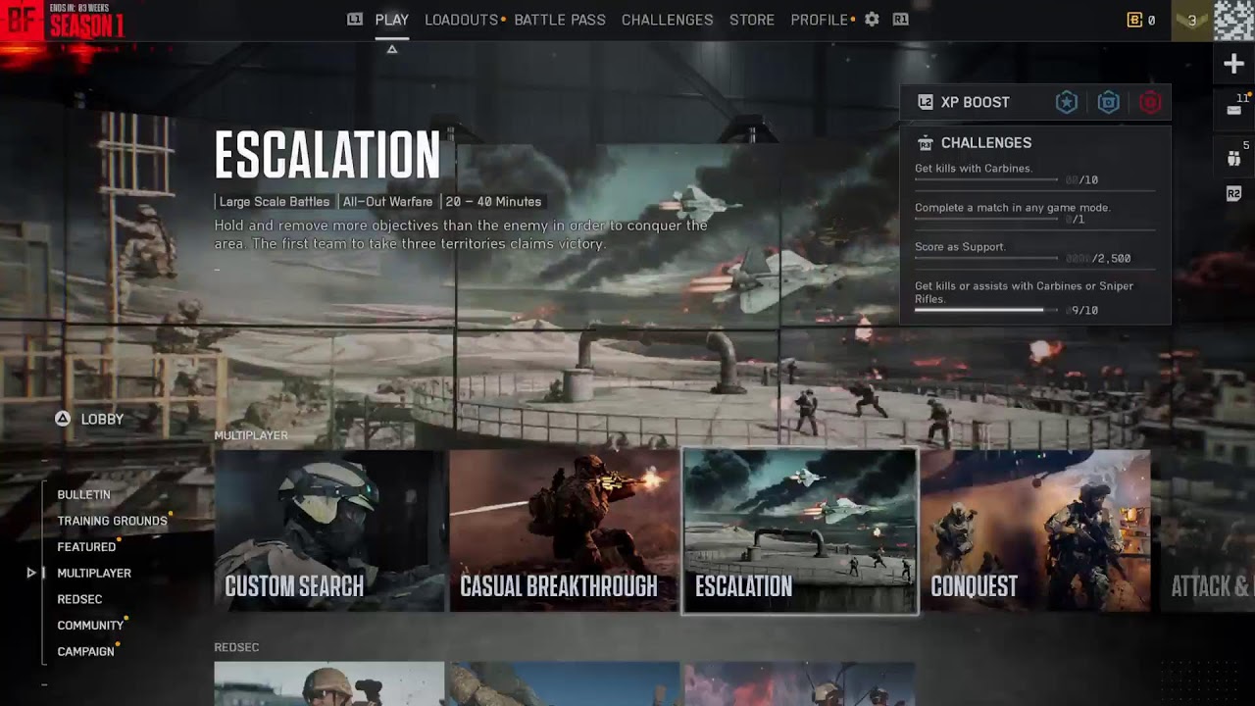
Task: Click the Carbines or Sniper Rifles progress bar
Action: pyautogui.click(x=986, y=310)
